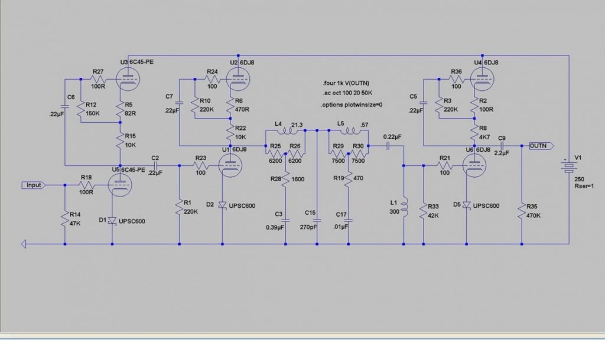Select the V1 voltage source battery symbol
605x340 pixels.
(569, 166)
